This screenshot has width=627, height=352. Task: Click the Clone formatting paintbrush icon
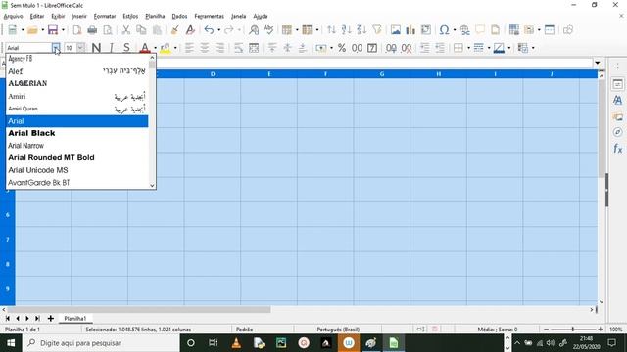174,30
